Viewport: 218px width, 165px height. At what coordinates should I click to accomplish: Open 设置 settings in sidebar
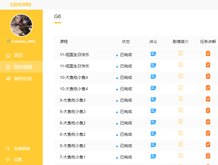[x=14, y=159]
